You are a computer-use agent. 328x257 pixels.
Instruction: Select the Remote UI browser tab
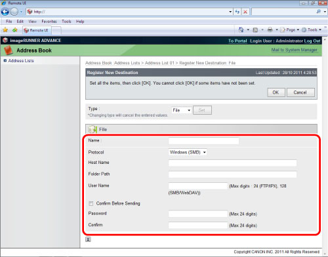[37, 30]
